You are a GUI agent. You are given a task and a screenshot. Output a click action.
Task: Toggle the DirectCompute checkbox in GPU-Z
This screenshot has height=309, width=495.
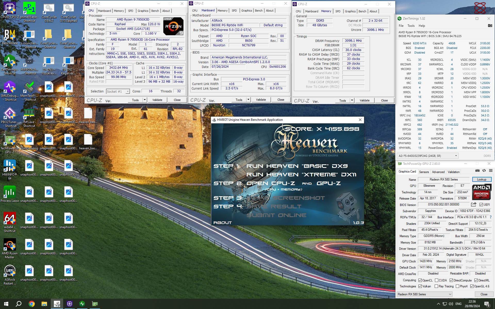(x=451, y=280)
